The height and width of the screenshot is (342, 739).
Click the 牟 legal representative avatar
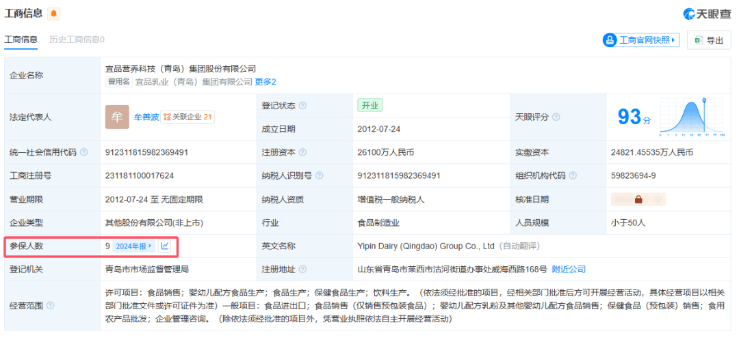pos(116,117)
